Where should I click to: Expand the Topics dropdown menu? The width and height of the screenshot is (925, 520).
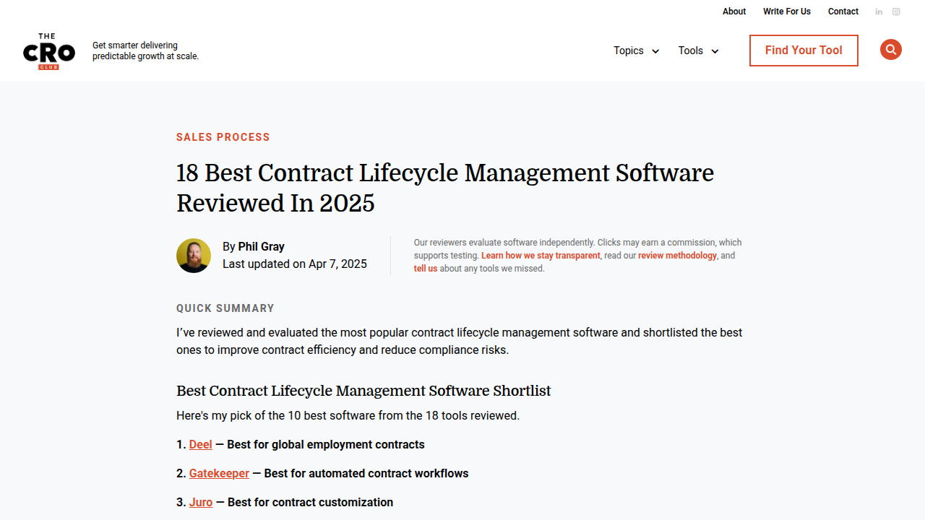point(636,51)
